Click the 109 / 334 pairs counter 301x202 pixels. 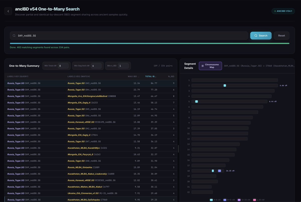pos(163,66)
